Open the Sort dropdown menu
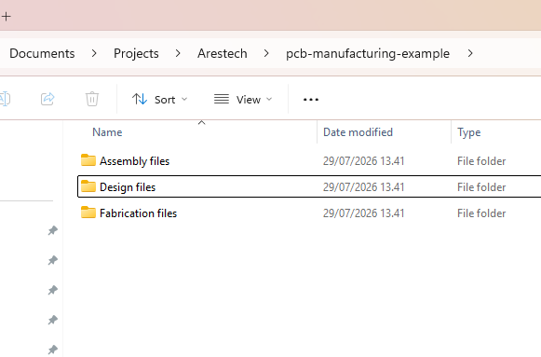This screenshot has height=357, width=541. (x=160, y=100)
